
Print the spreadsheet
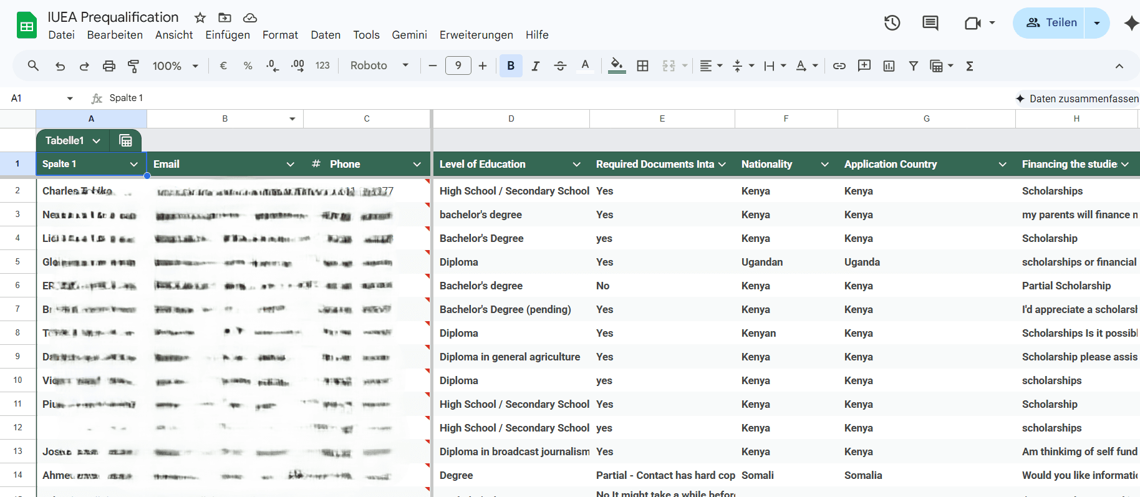(x=109, y=65)
